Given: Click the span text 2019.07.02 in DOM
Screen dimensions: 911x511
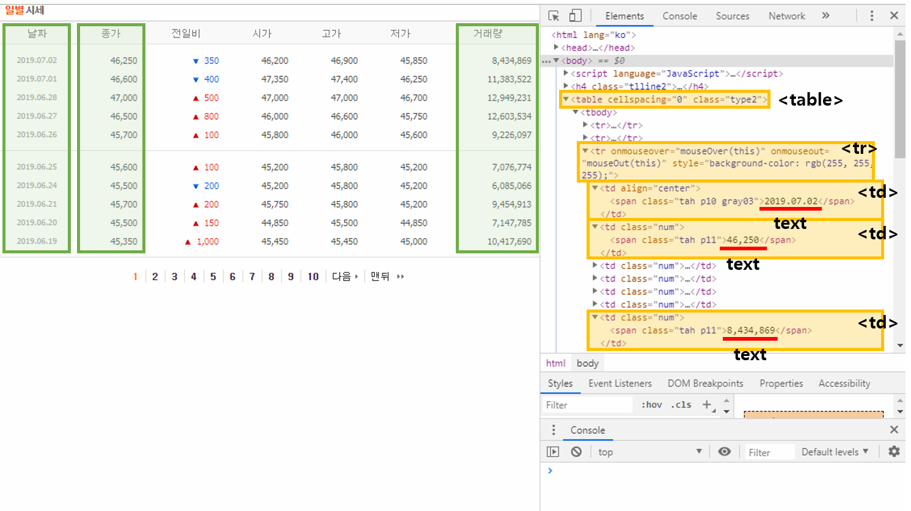Looking at the screenshot, I should [x=791, y=201].
